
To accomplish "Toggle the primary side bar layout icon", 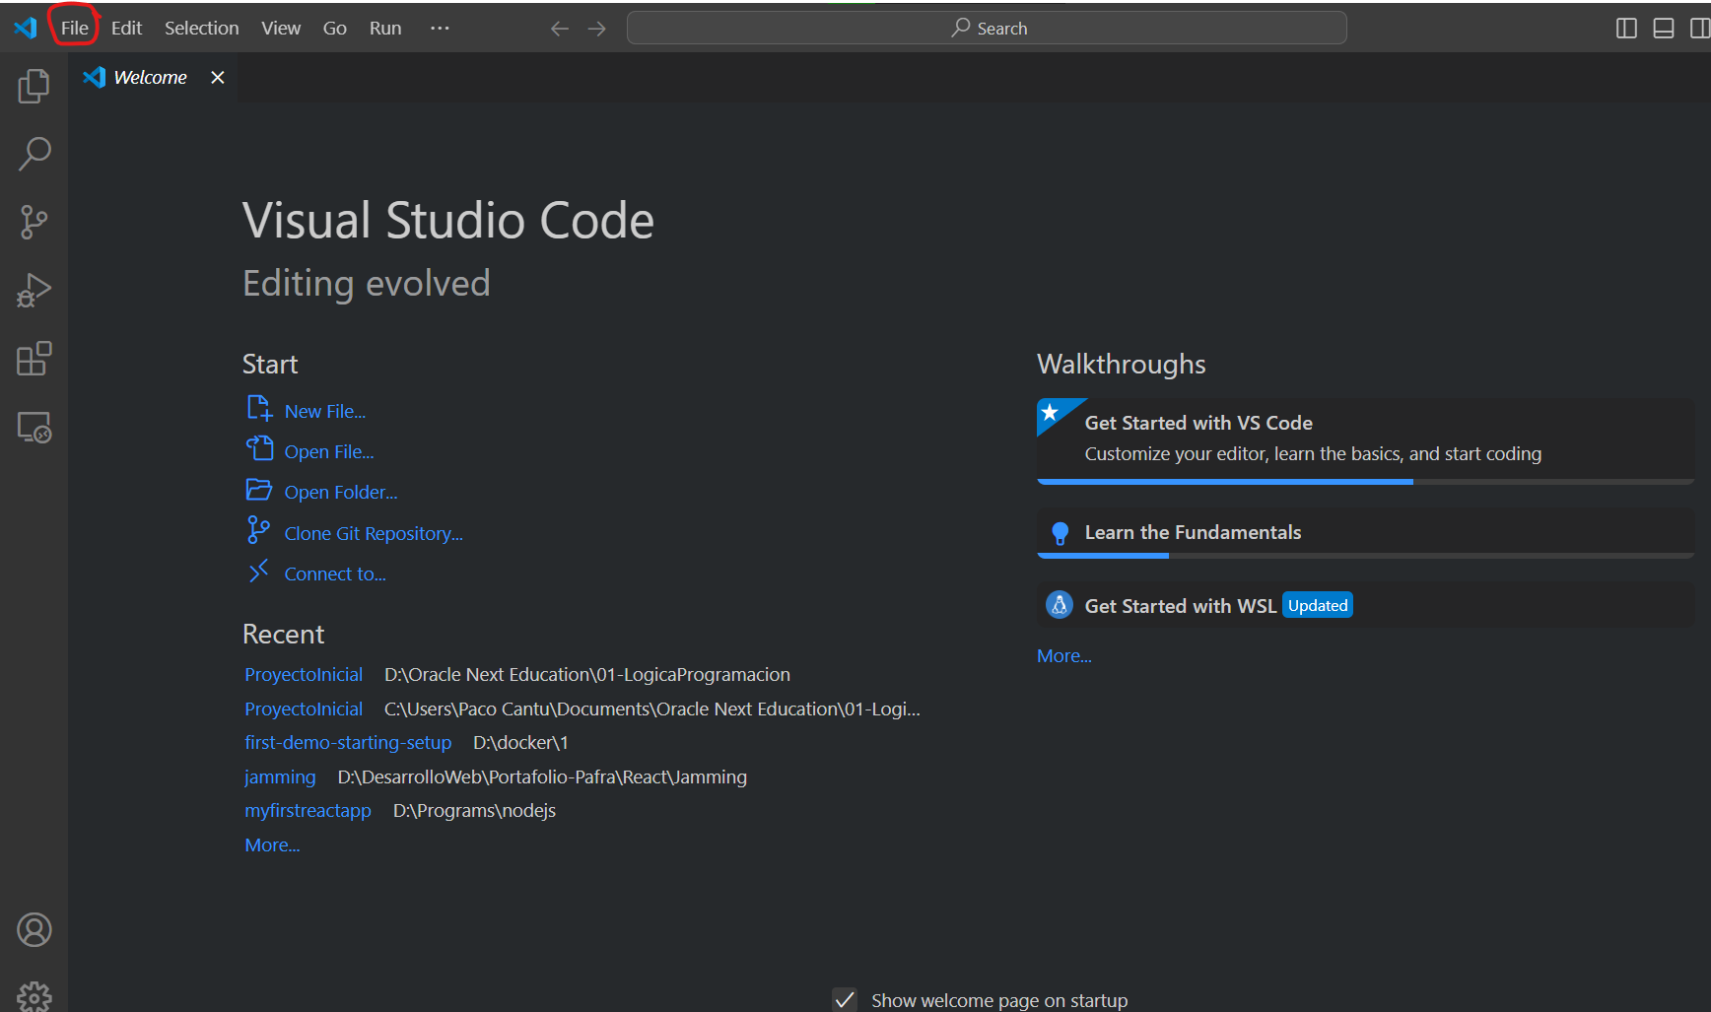I will coord(1626,29).
